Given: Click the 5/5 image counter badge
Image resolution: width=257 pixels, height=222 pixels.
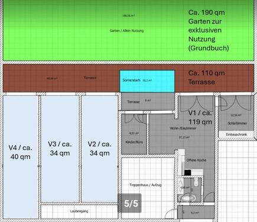Looking at the screenshot, I should pyautogui.click(x=129, y=203).
